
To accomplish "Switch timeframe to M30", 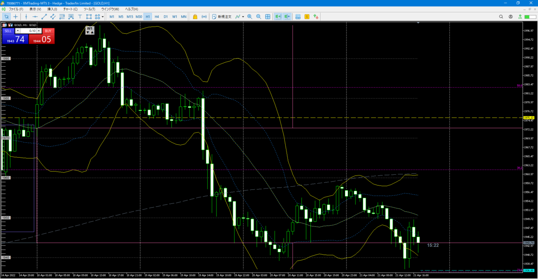I will point(139,17).
